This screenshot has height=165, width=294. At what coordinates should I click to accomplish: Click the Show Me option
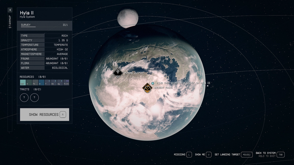coord(200,155)
